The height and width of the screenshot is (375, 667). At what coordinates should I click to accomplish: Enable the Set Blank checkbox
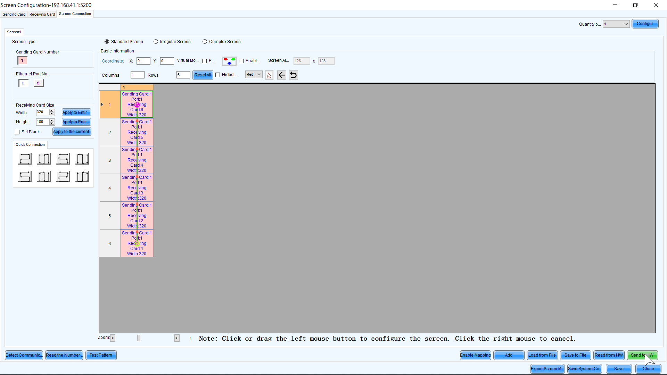tap(17, 132)
